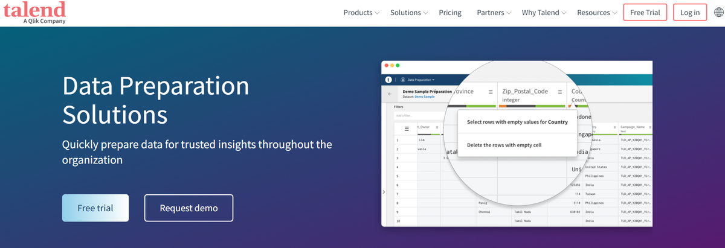Open the Campaign_Name column menu icon
This screenshot has width=725, height=248.
click(649, 127)
